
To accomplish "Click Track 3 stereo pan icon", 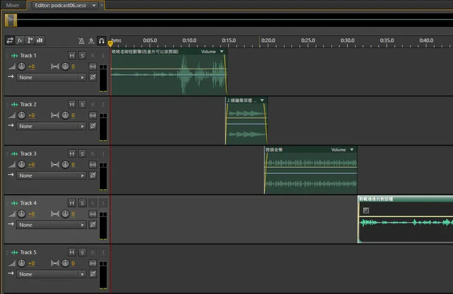I will (55, 165).
